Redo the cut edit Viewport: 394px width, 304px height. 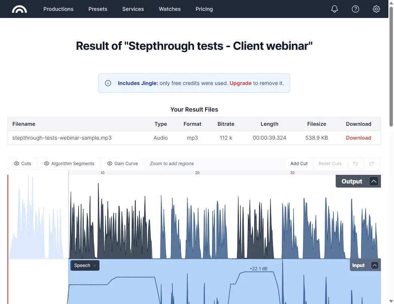click(372, 164)
